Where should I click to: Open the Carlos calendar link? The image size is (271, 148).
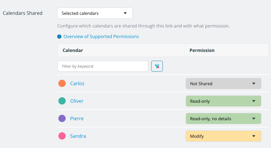77,83
